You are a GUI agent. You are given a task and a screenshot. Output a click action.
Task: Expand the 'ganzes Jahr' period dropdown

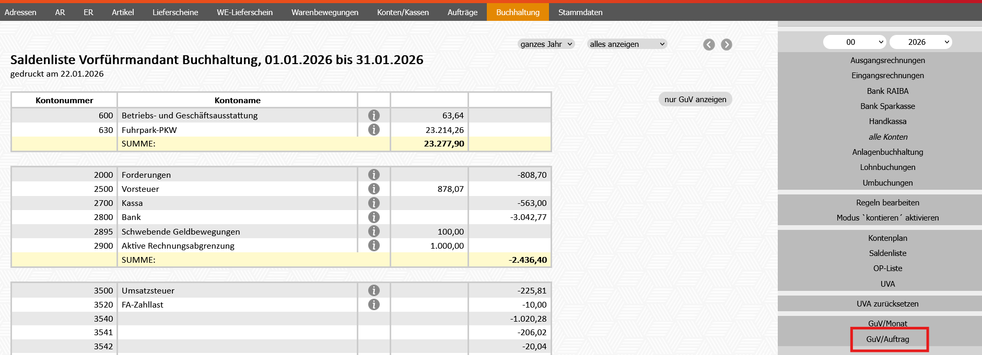pos(546,44)
